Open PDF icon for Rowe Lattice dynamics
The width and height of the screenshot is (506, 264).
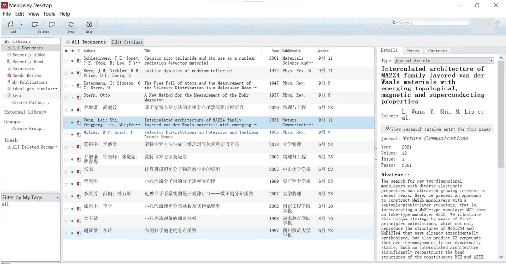coord(79,73)
